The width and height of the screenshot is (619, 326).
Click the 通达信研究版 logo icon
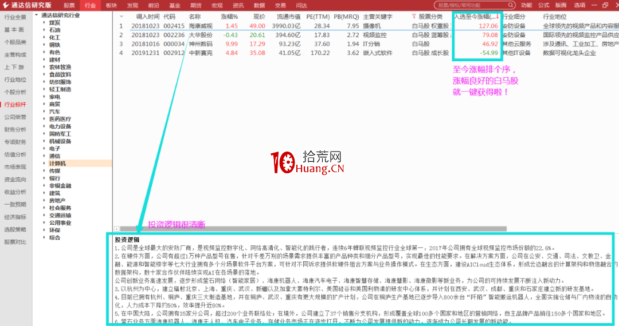point(6,5)
